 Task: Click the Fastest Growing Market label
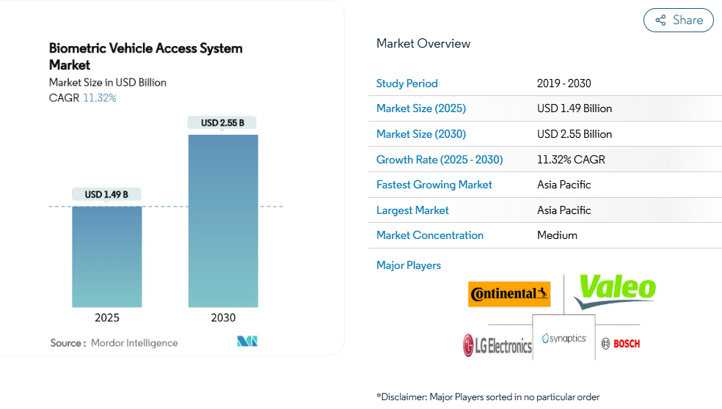pos(434,185)
